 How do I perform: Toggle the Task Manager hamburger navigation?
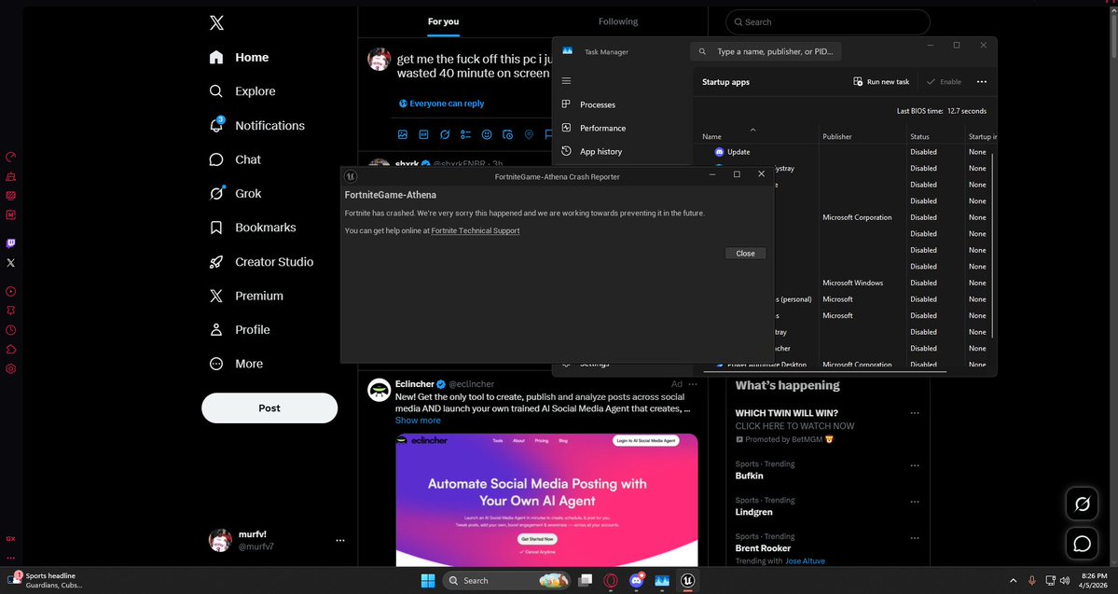(566, 81)
